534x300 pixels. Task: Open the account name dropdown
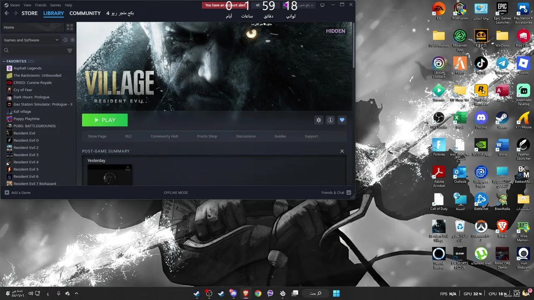point(299,5)
